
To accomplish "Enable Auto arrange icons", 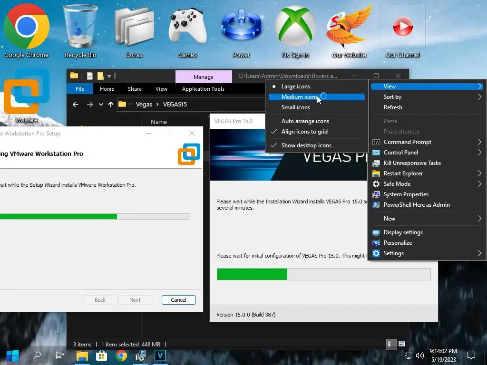I will [317, 121].
